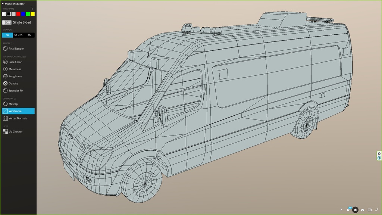The height and width of the screenshot is (215, 382).
Task: Toggle the Single Sided switch
Action: [7, 22]
